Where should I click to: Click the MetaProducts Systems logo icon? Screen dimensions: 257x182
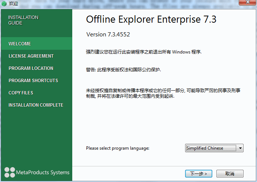[10, 172]
